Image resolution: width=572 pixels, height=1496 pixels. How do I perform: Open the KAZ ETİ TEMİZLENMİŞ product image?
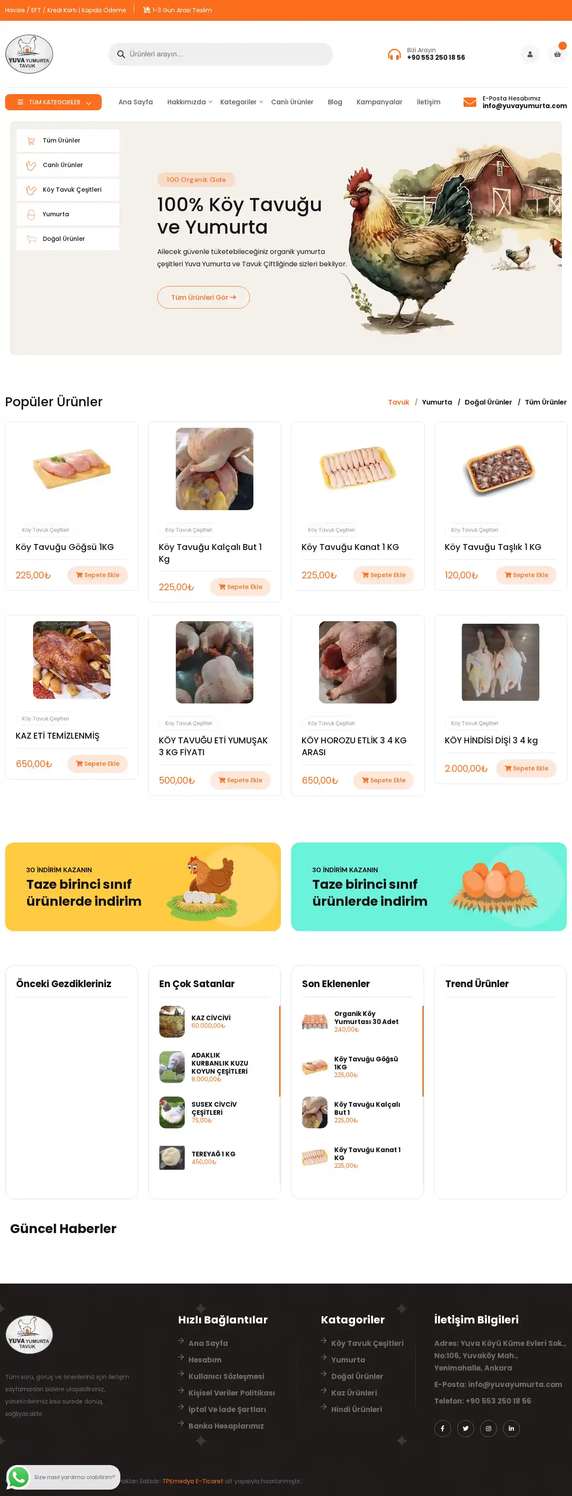[72, 660]
